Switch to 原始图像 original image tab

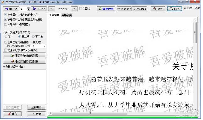54,15
